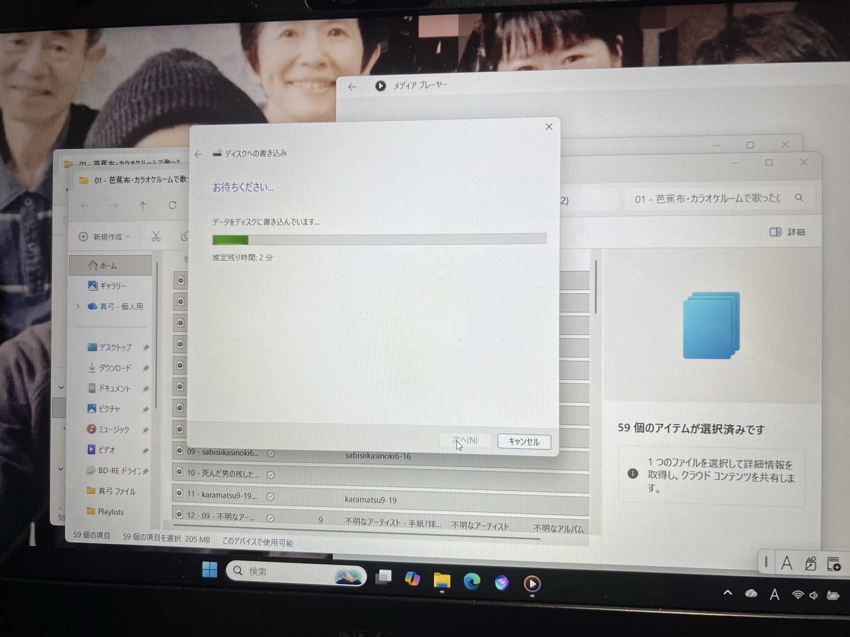Click the search magnifier icon in Explorer
This screenshot has width=850, height=637.
[x=799, y=198]
